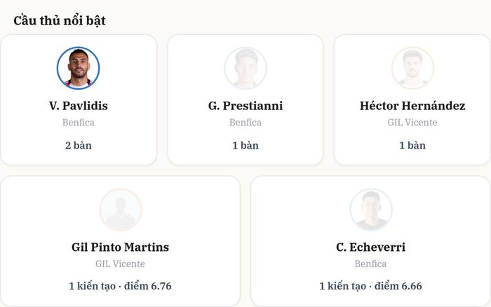Open Gil Pinto Martins placeholder avatar

tap(120, 210)
